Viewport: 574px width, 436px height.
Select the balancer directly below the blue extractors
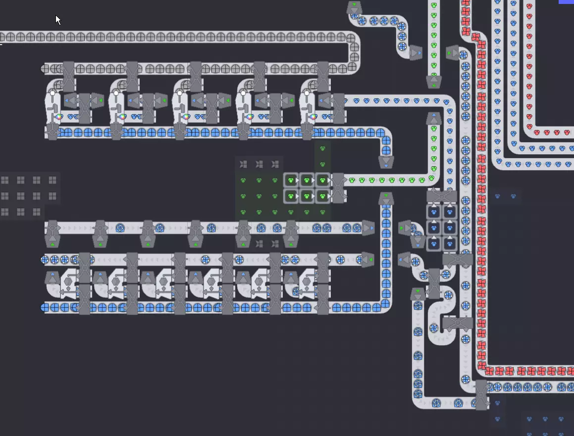458,259
